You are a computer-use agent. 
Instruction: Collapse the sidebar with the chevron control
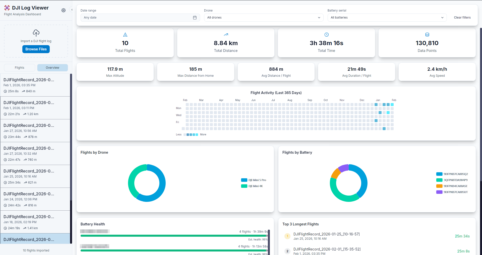pyautogui.click(x=72, y=10)
